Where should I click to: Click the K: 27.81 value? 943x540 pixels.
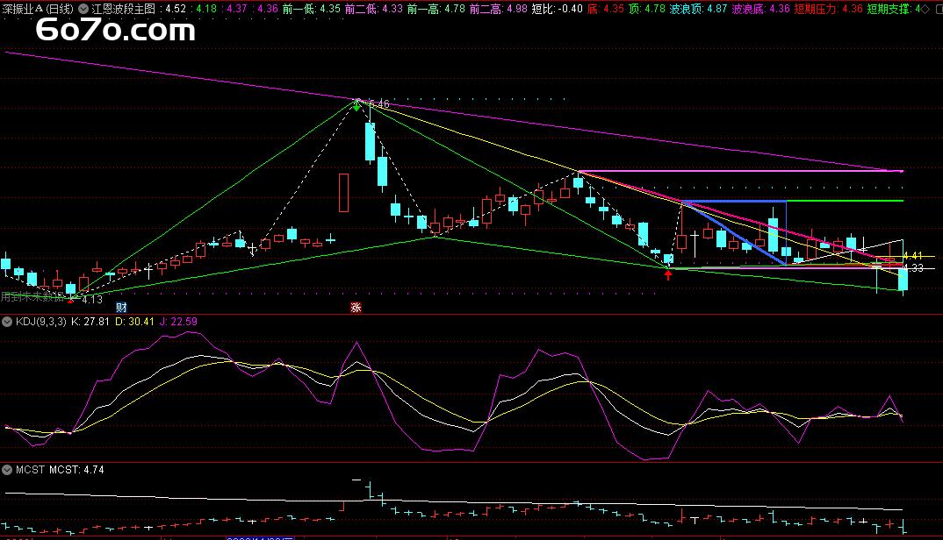click(90, 322)
